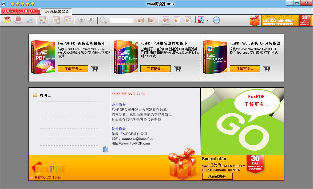The height and width of the screenshot is (189, 313).
Task: Click the down arrow next page icon
Action: point(91,20)
